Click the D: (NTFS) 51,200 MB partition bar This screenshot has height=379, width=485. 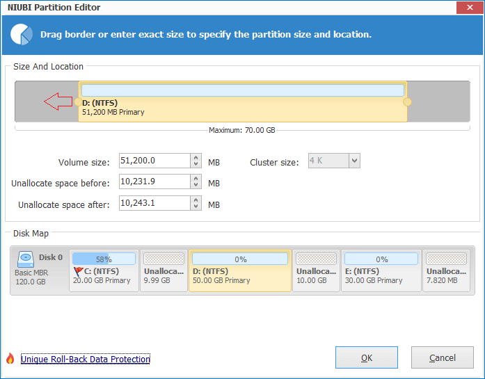(243, 102)
